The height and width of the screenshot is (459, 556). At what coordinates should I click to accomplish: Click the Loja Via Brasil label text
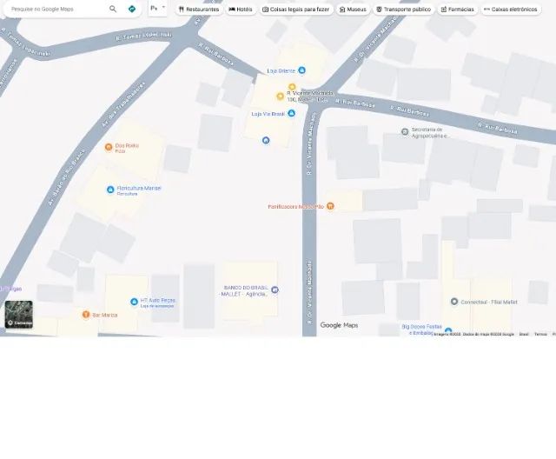point(268,114)
